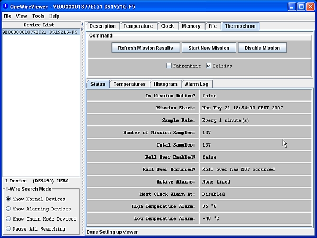
Task: Close the OneWireViewer window
Action: pyautogui.click(x=311, y=7)
